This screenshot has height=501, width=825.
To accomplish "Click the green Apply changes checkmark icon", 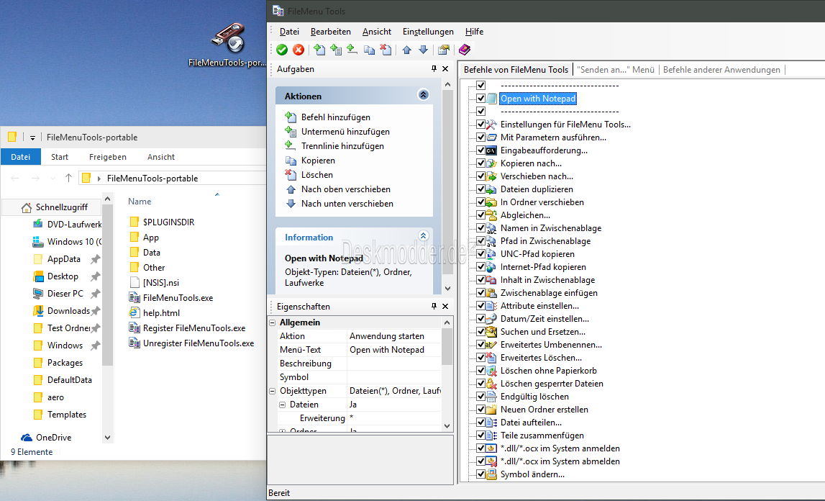I will point(282,50).
